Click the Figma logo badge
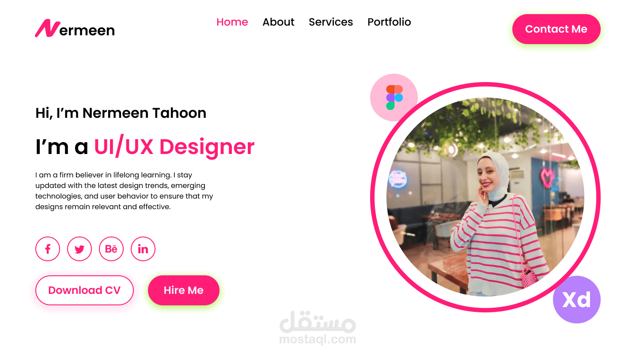Image resolution: width=636 pixels, height=353 pixels. [394, 98]
